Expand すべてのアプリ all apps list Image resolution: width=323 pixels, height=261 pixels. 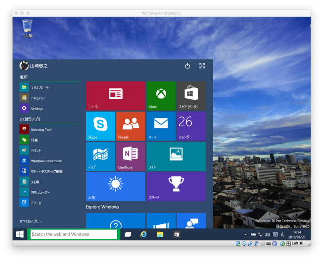(x=31, y=221)
